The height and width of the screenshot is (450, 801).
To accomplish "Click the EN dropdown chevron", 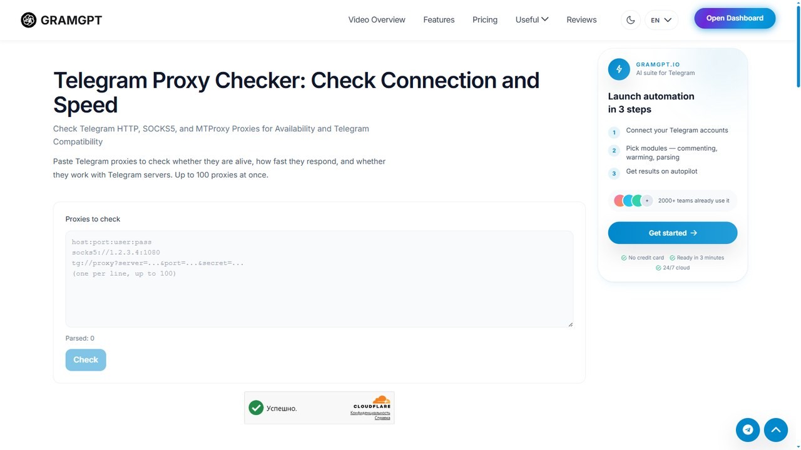I will 668,20.
